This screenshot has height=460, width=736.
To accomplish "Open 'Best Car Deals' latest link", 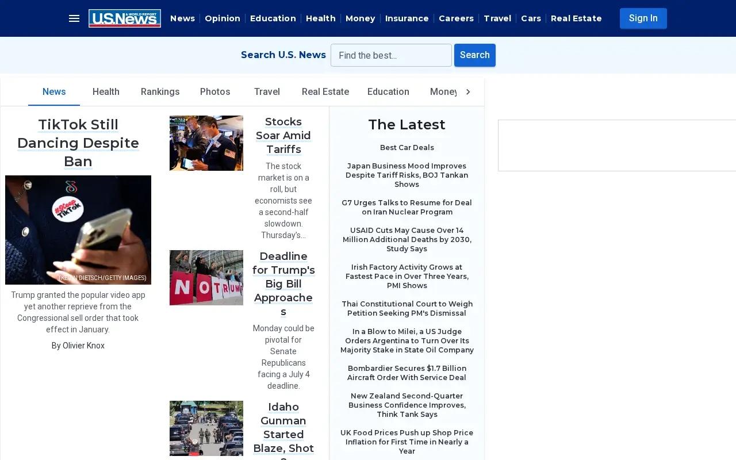I will 407,148.
